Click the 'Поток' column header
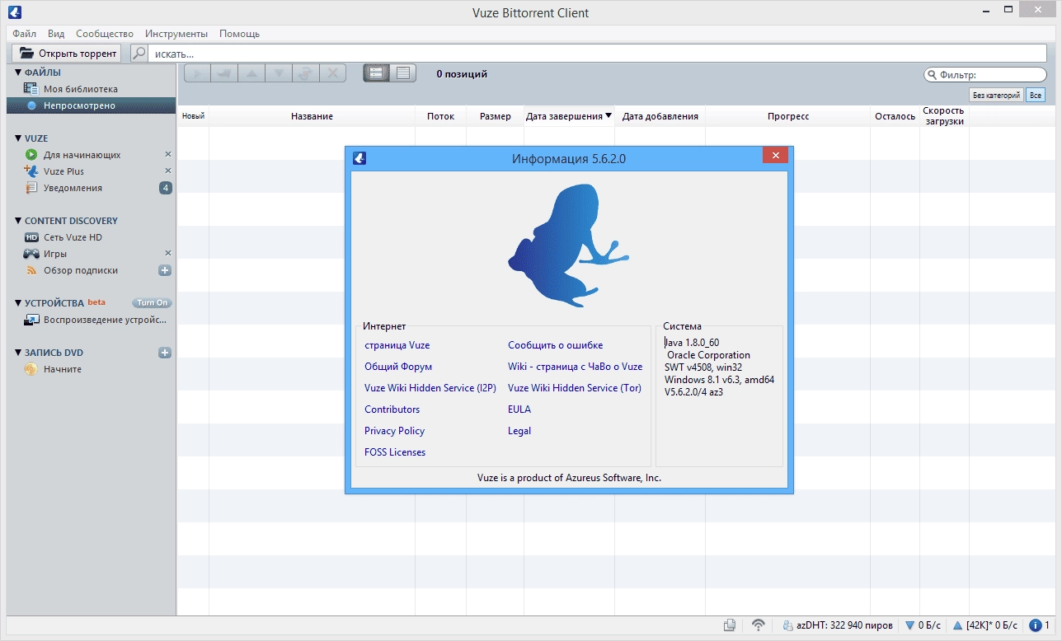 (x=440, y=116)
